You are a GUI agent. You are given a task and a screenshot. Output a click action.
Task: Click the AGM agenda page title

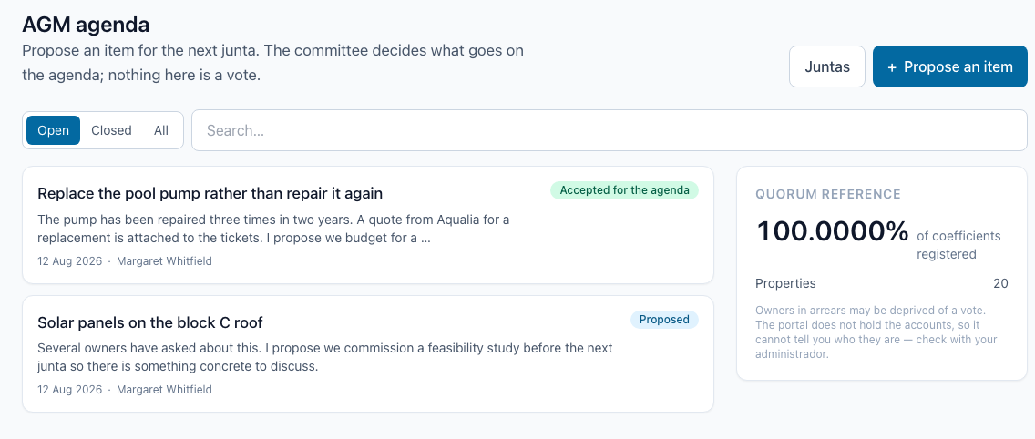[86, 25]
